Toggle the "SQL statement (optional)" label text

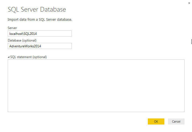tap(28, 57)
